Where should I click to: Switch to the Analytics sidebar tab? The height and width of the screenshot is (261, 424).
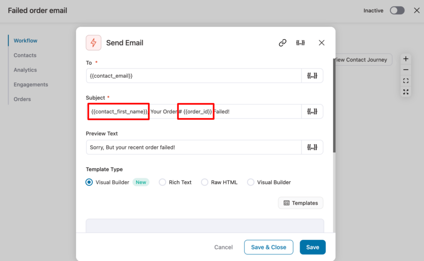(x=25, y=70)
